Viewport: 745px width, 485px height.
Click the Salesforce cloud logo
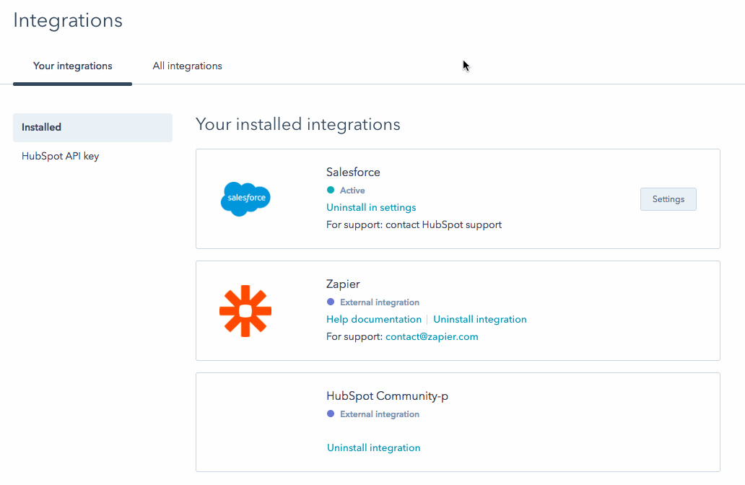[x=245, y=198]
